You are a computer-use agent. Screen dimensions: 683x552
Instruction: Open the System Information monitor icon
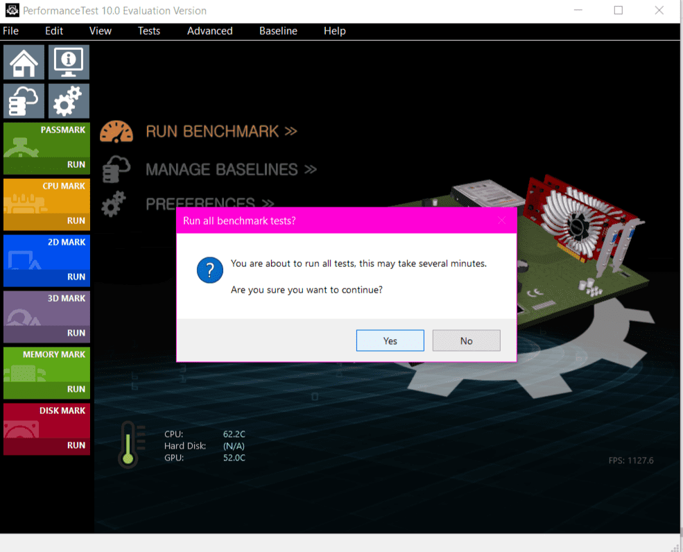(x=68, y=62)
